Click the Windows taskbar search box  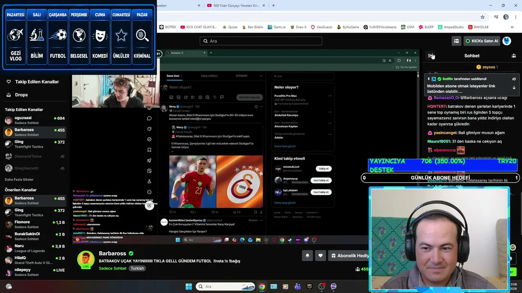pyautogui.click(x=226, y=286)
